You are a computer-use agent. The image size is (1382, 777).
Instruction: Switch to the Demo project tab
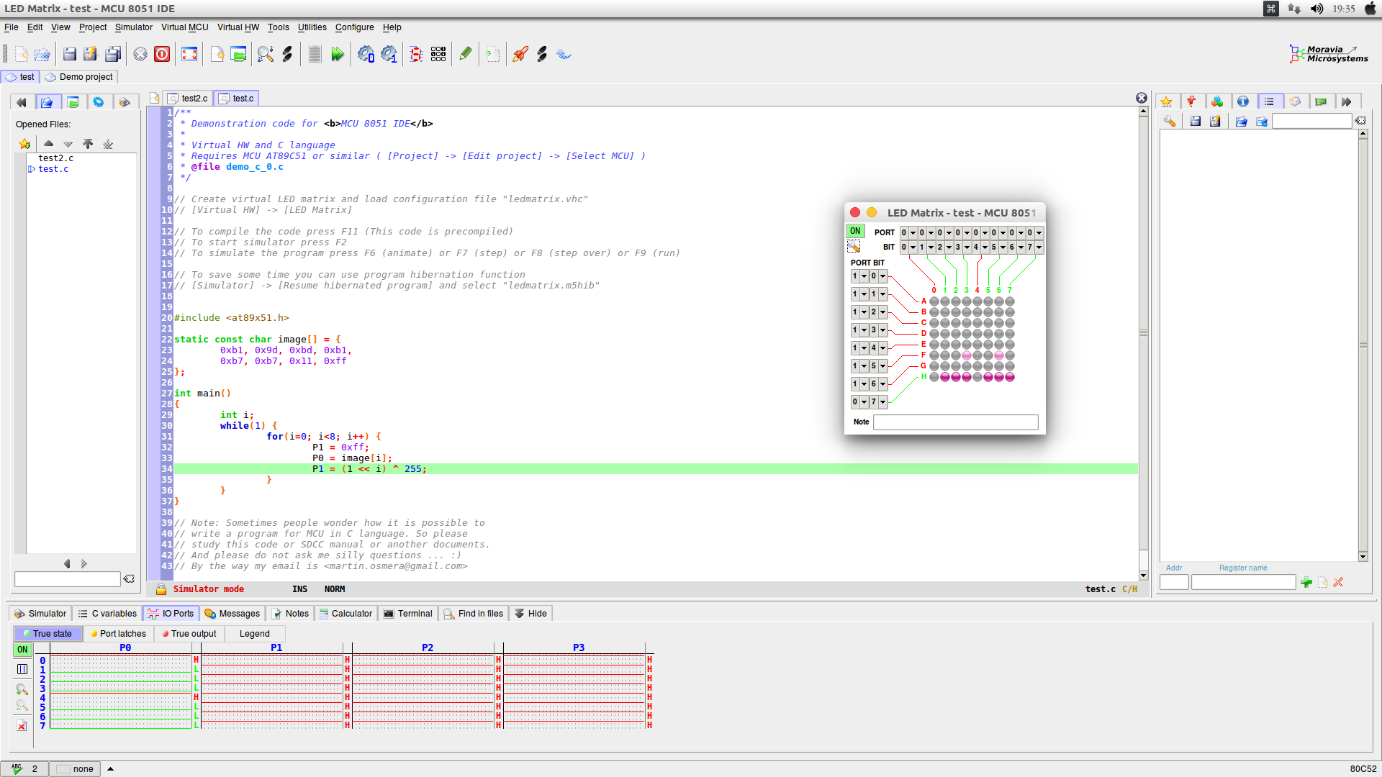pos(79,76)
